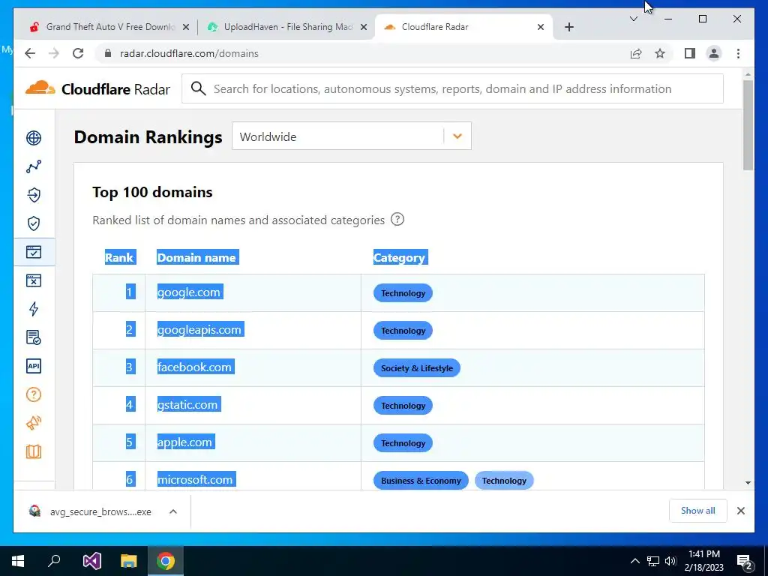The width and height of the screenshot is (768, 576).
Task: Click Show all downloads button
Action: [x=698, y=510]
